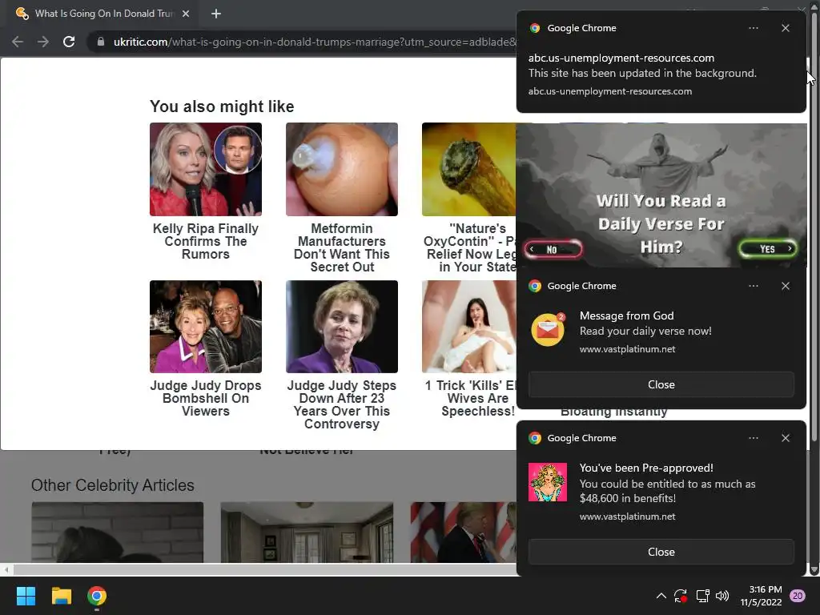Click the scroll down arrow of vertical scrollbar
This screenshot has height=615, width=820.
pos(814,569)
